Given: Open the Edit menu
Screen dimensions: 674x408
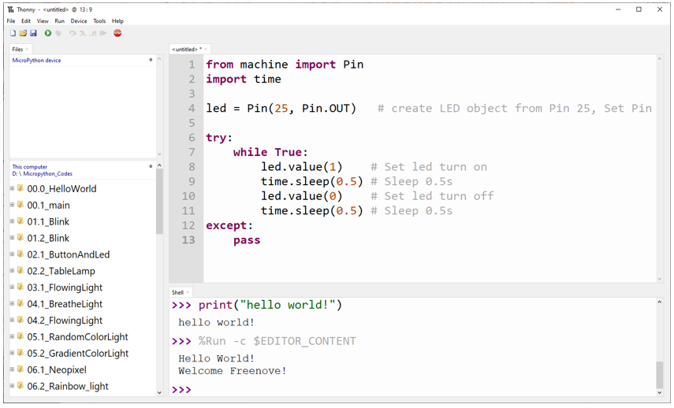Looking at the screenshot, I should coord(26,21).
